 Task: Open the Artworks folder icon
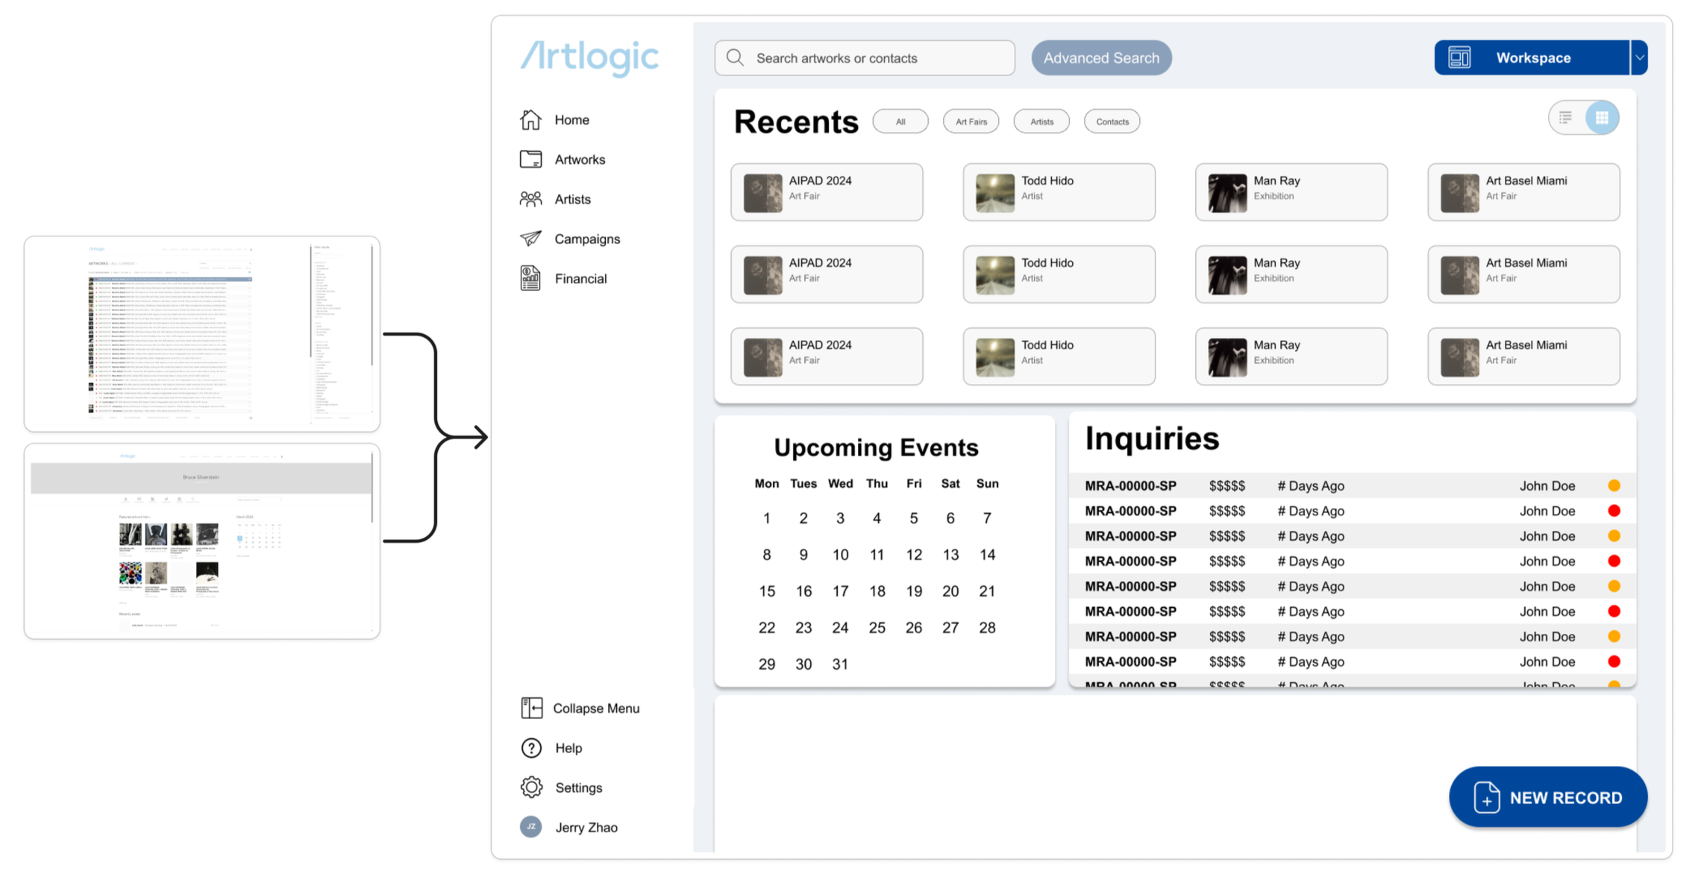(530, 159)
